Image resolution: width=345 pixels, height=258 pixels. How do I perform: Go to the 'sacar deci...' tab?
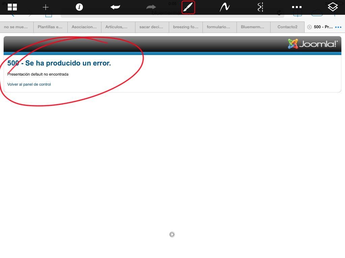[152, 27]
